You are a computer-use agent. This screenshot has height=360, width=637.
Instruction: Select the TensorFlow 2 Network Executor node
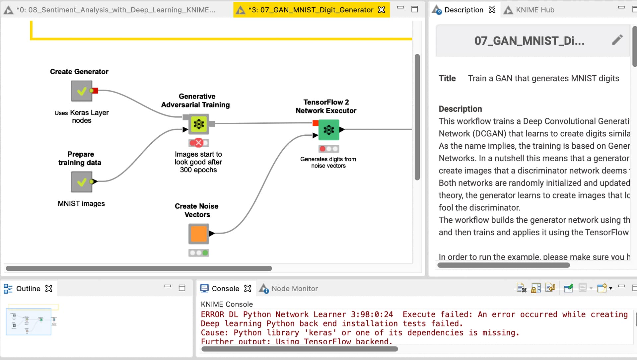328,130
